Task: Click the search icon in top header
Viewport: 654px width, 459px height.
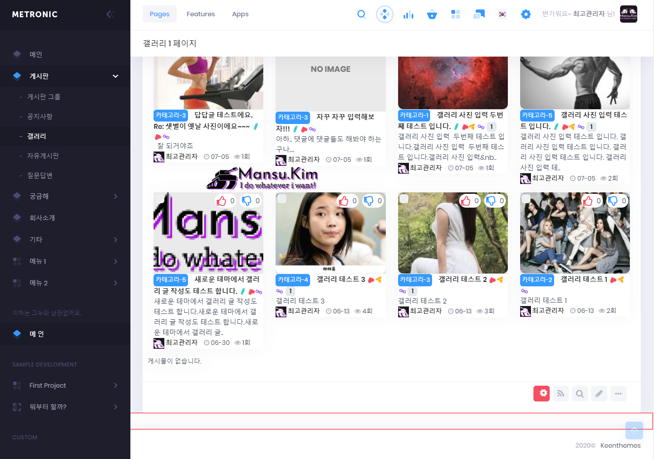Action: 361,14
